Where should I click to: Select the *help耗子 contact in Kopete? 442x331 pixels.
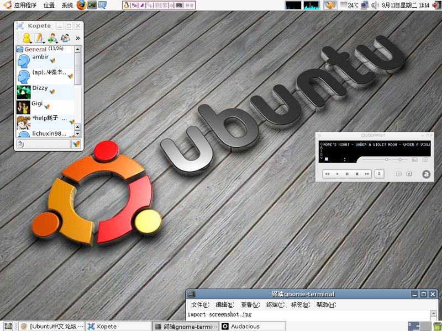[x=45, y=122]
